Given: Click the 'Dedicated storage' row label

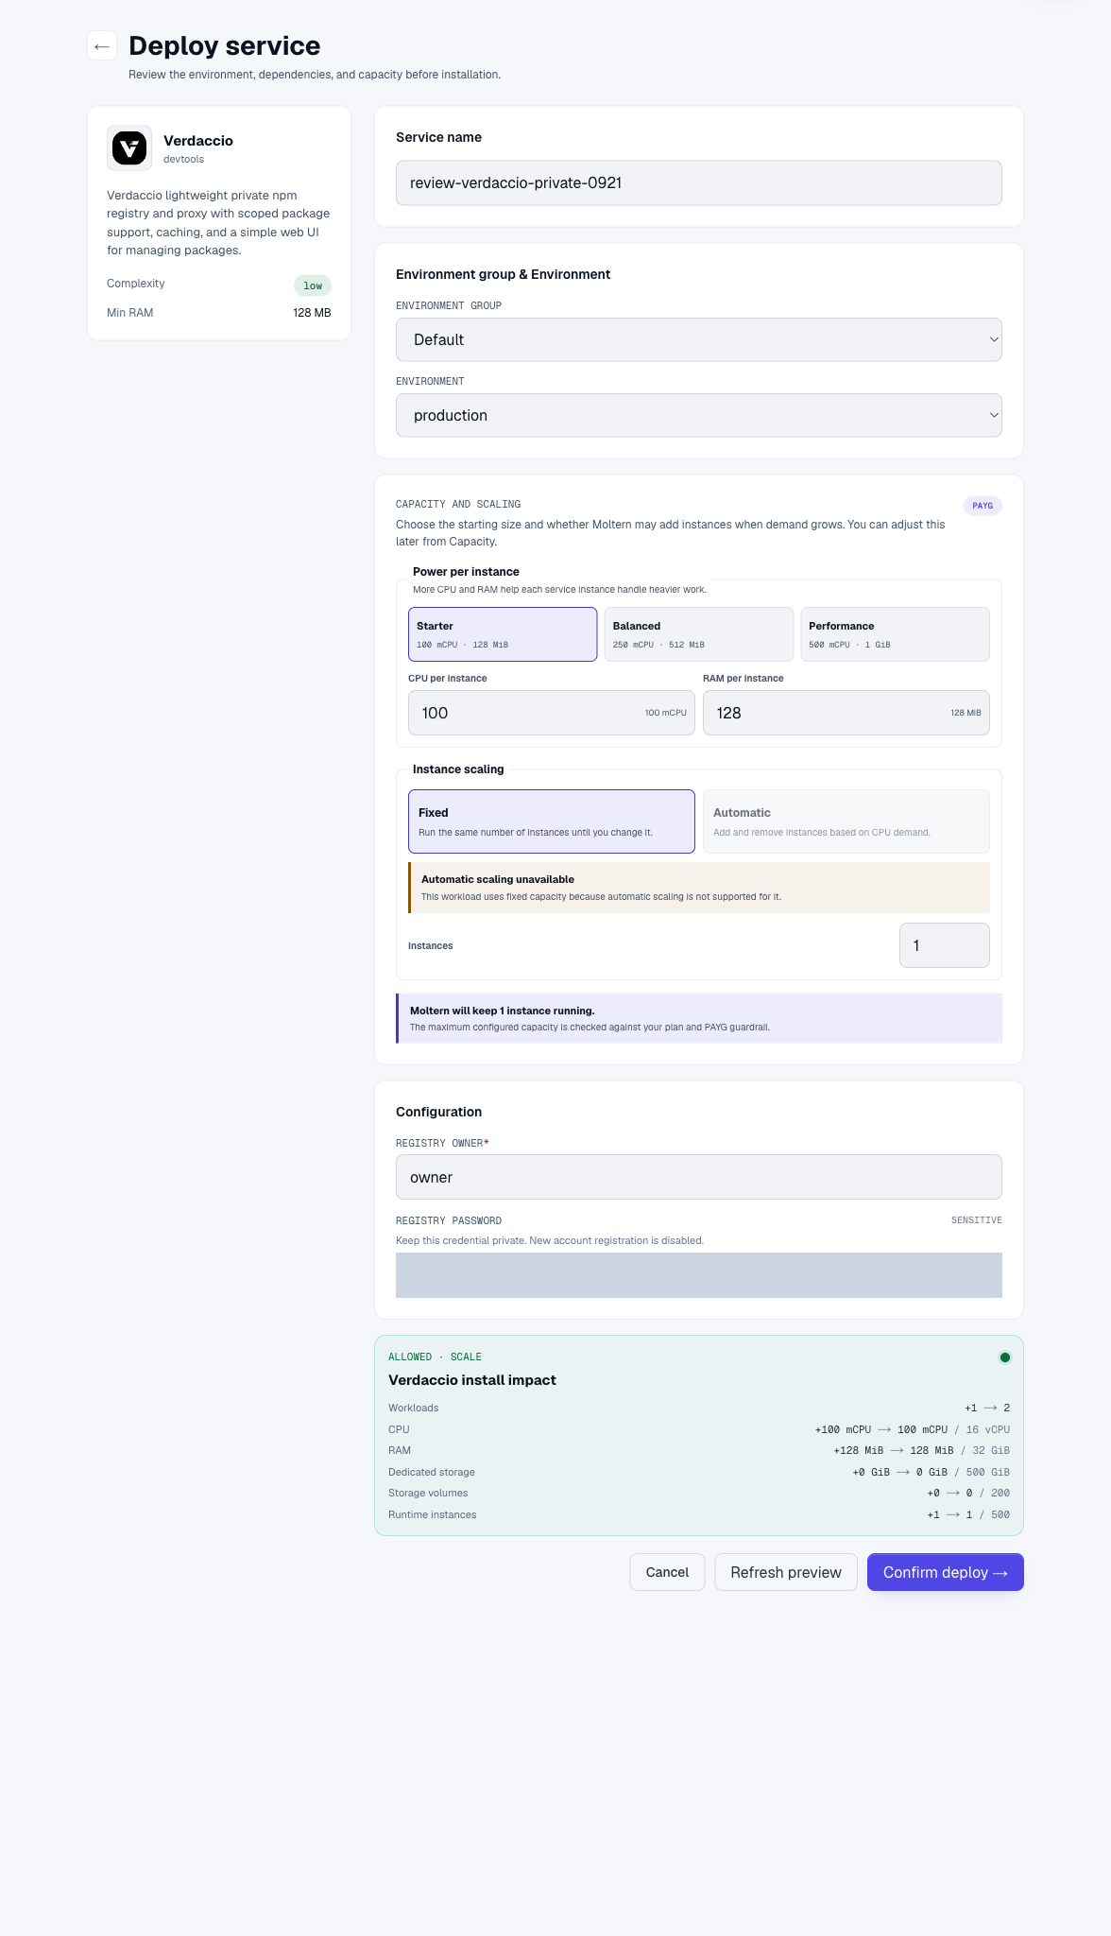Looking at the screenshot, I should coord(432,1472).
